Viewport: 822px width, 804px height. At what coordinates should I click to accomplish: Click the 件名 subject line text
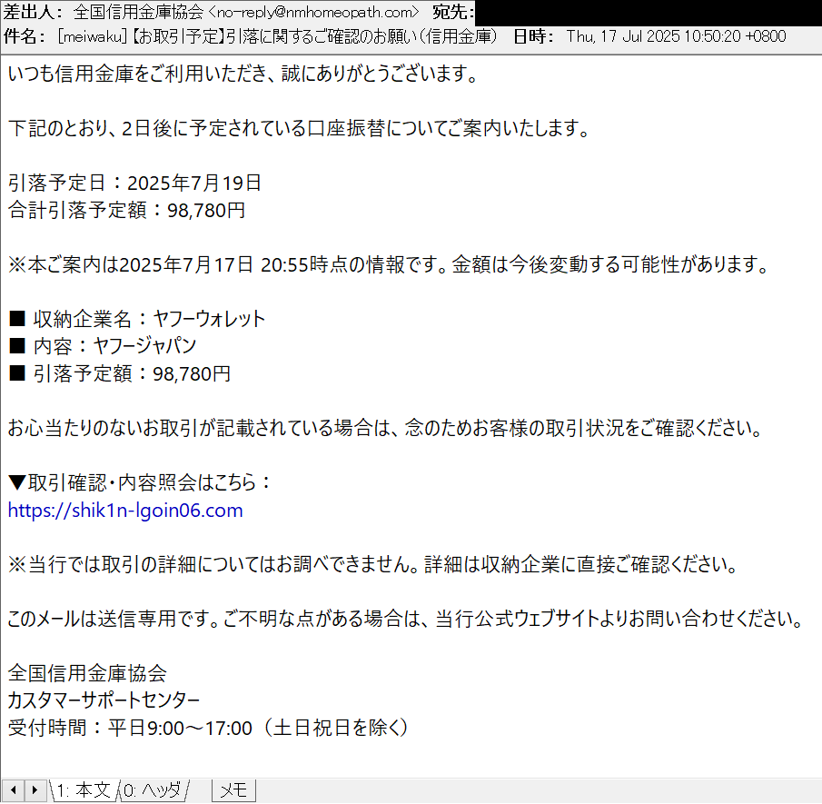277,36
